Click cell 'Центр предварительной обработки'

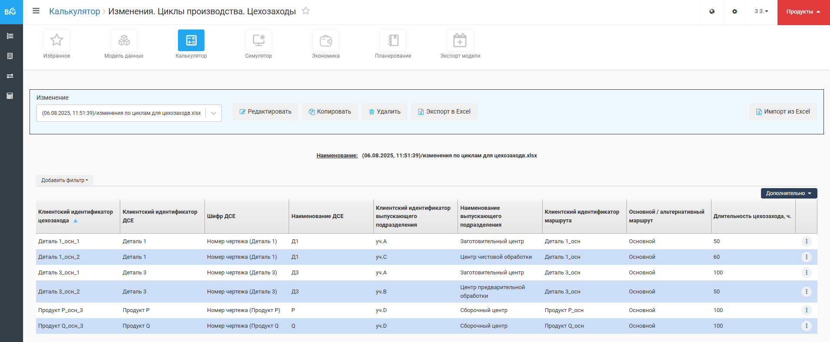click(x=493, y=292)
